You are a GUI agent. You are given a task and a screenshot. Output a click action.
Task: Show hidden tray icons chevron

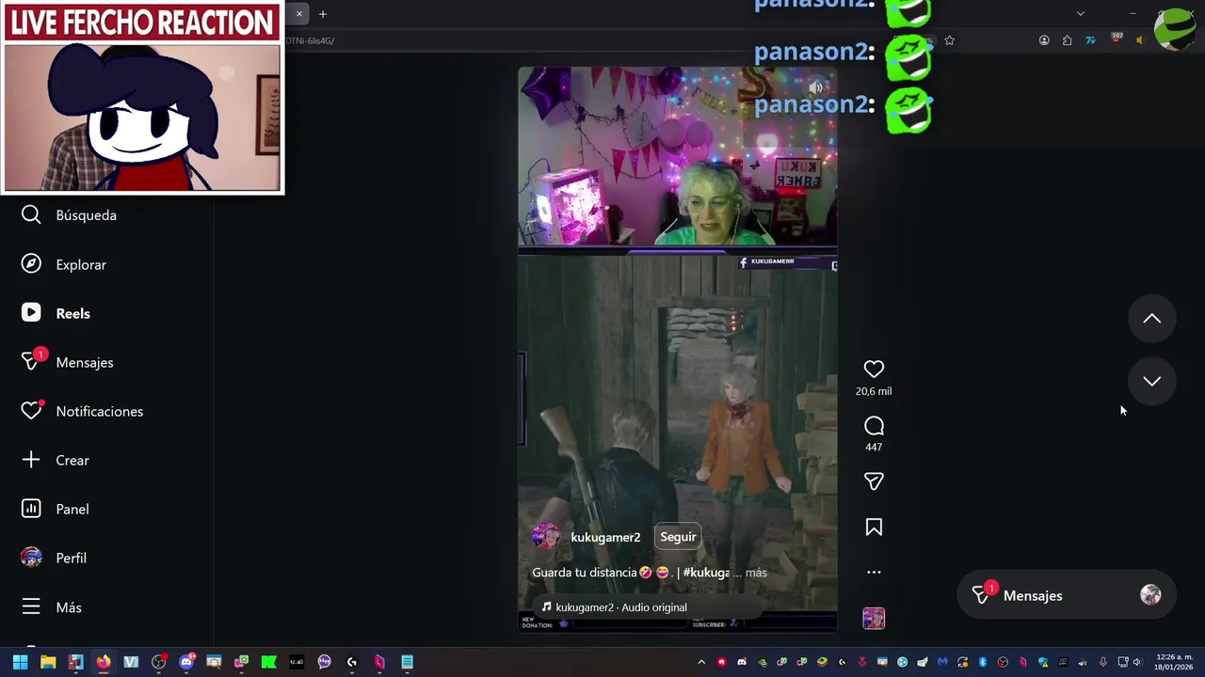point(701,662)
